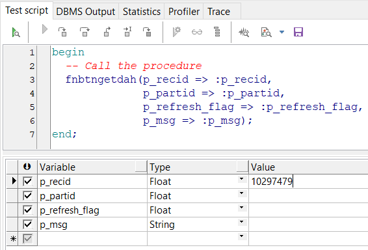Click the 'end;' keyword on line 7
This screenshot has width=368, height=250.
tap(64, 134)
